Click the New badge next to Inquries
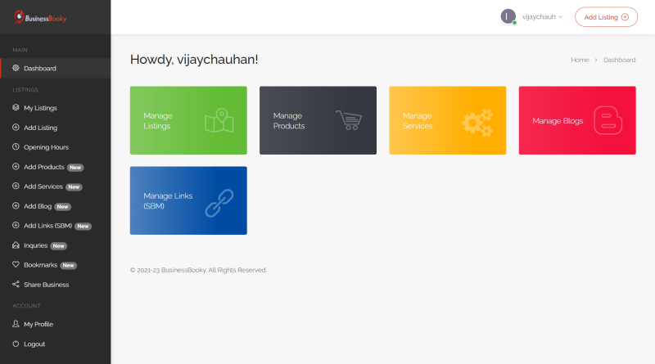Viewport: 655px width, 364px height. click(58, 246)
